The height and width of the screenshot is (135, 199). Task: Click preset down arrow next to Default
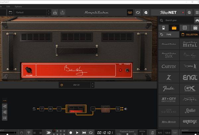click(49, 14)
